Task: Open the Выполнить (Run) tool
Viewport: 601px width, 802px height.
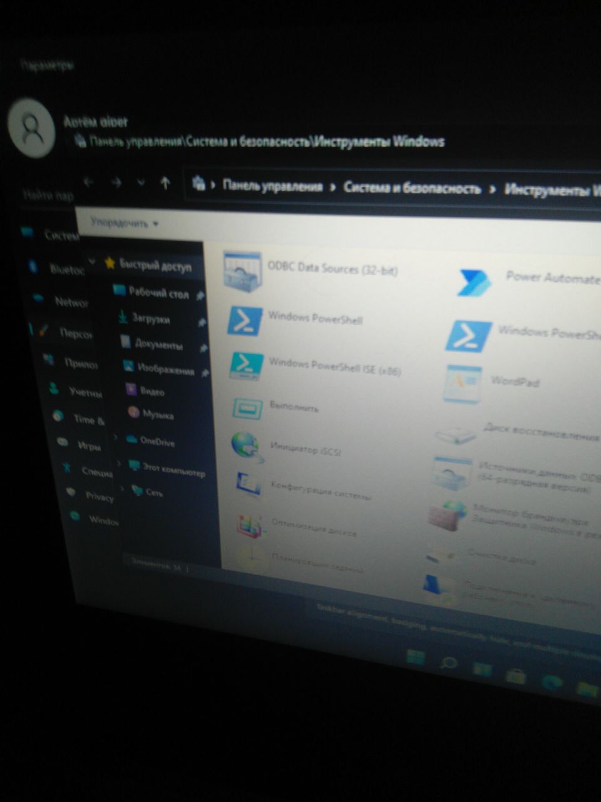Action: coord(275,408)
